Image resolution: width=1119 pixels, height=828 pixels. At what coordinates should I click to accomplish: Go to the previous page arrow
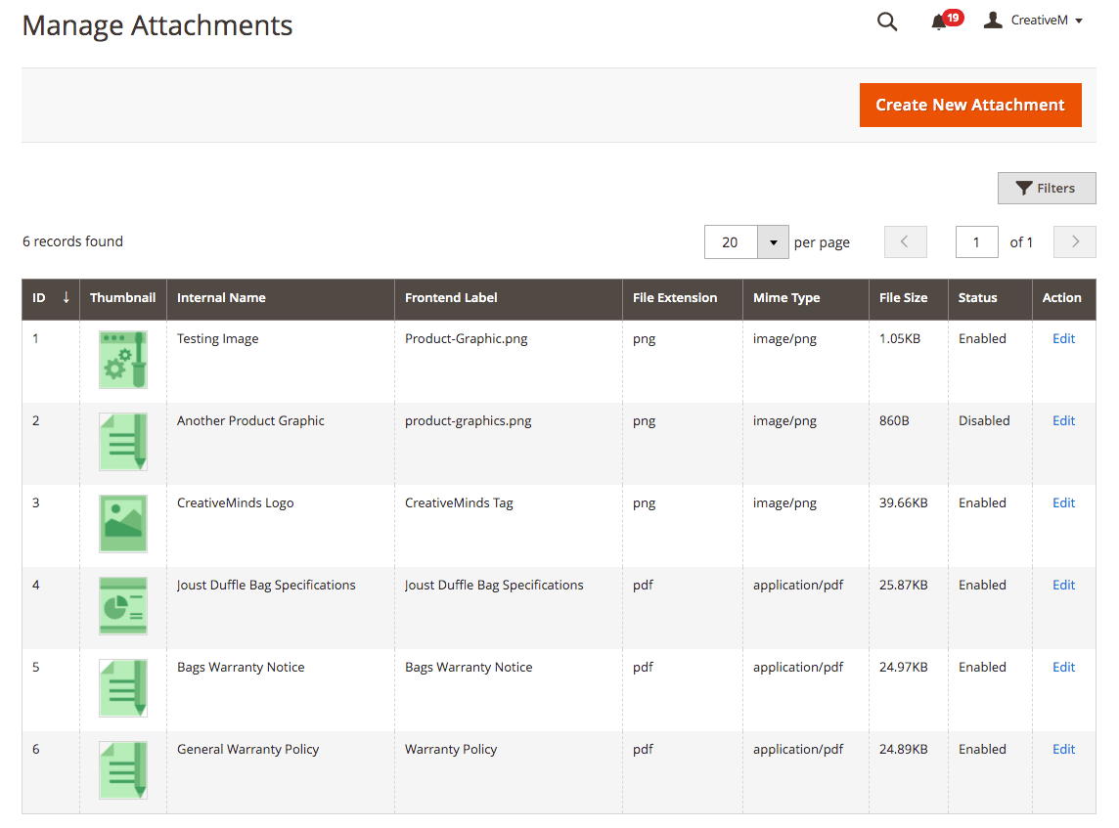tap(905, 242)
